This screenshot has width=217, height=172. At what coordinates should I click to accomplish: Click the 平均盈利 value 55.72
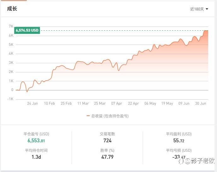coord(179,140)
